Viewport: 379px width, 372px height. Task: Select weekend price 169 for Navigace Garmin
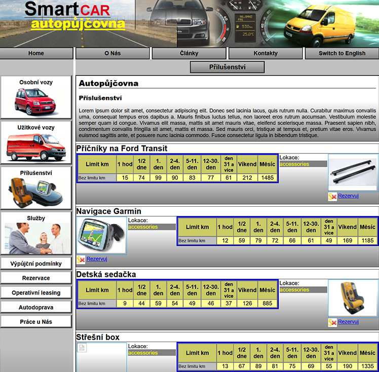pos(348,241)
